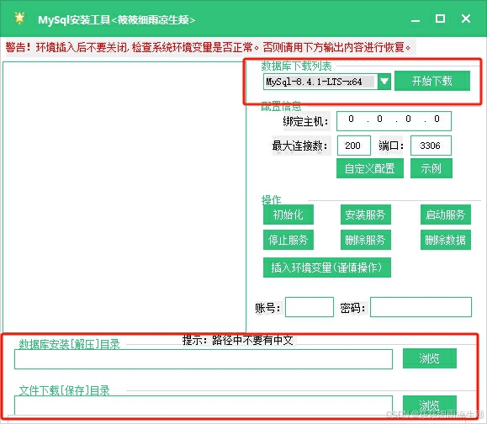Maximize the MySql安装工具 window
The height and width of the screenshot is (424, 487).
(440, 19)
